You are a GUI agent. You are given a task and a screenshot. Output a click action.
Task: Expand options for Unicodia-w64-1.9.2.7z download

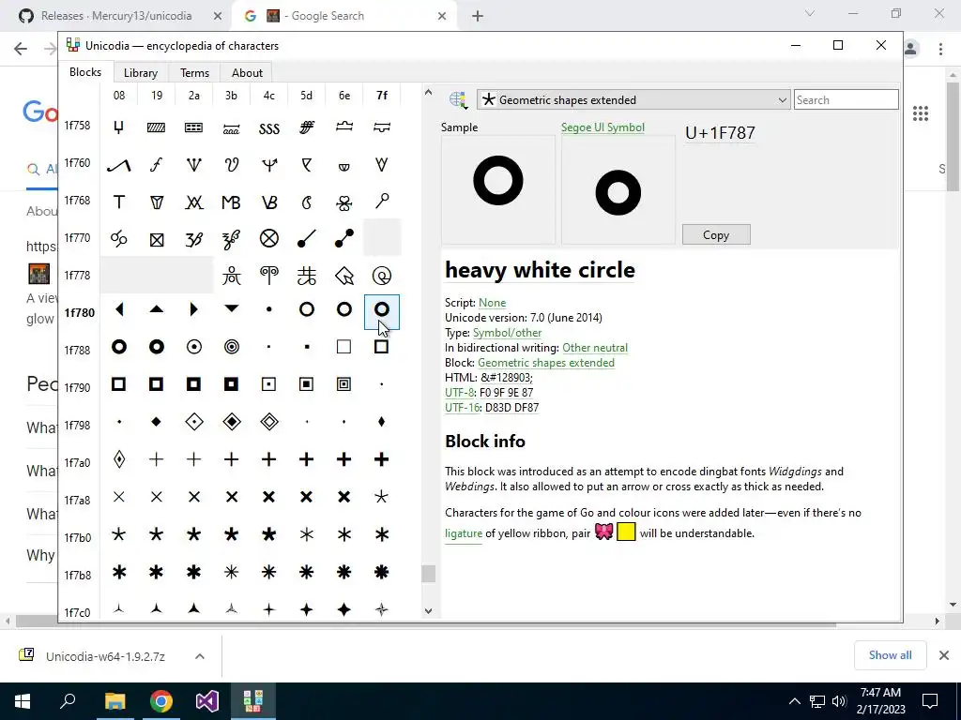[200, 655]
